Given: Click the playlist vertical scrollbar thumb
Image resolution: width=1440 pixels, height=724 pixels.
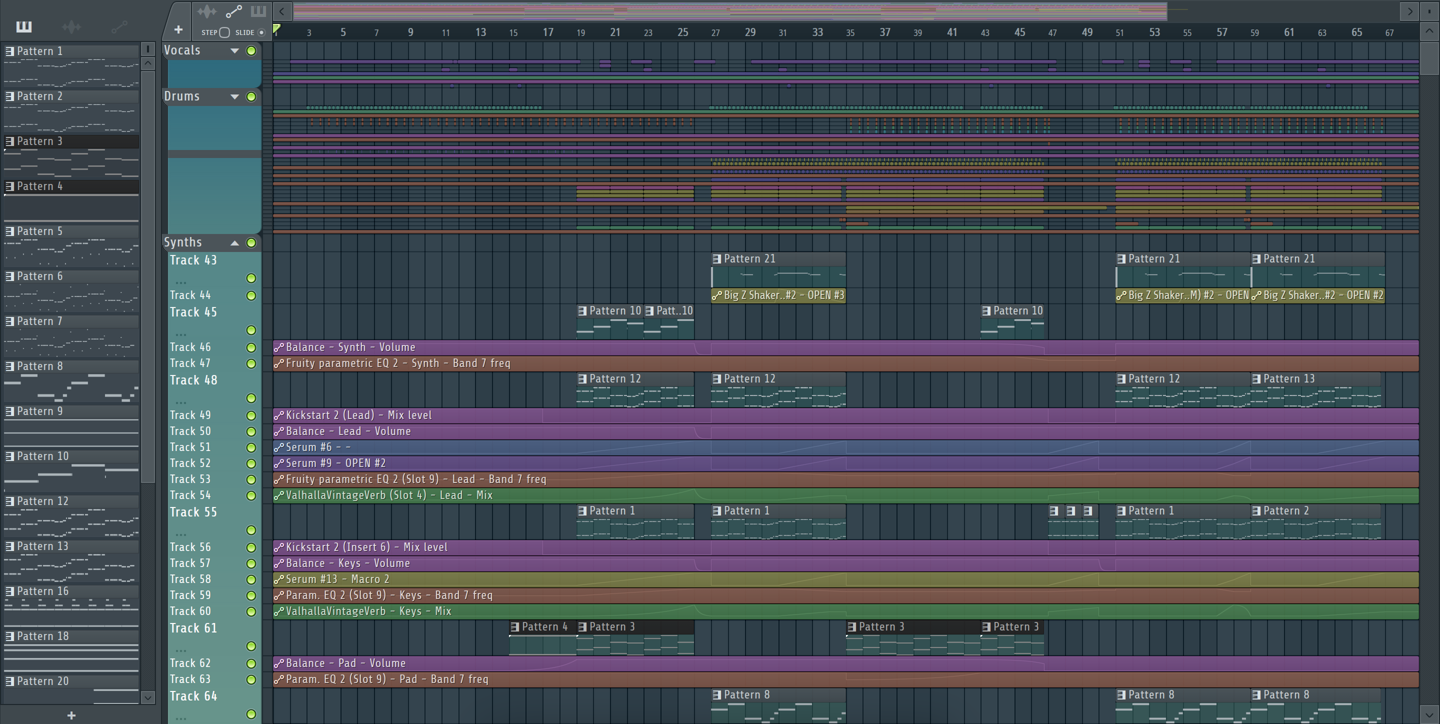Looking at the screenshot, I should (x=1429, y=58).
